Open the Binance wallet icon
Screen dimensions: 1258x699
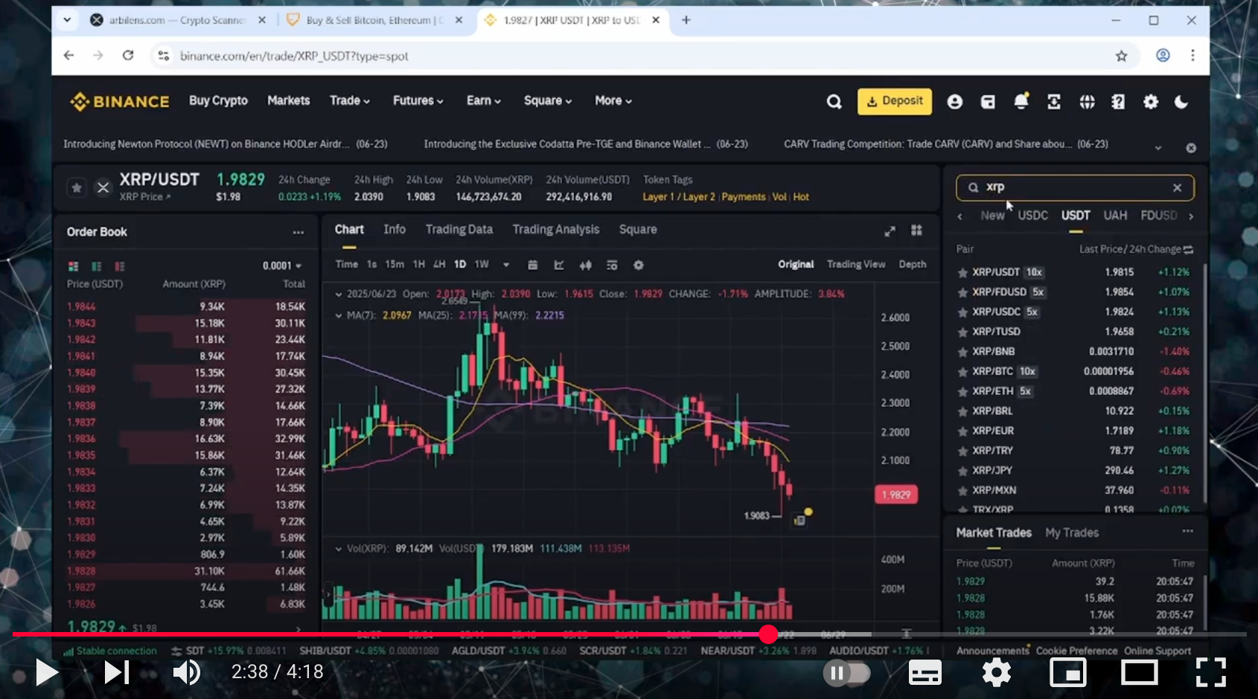[x=988, y=102]
